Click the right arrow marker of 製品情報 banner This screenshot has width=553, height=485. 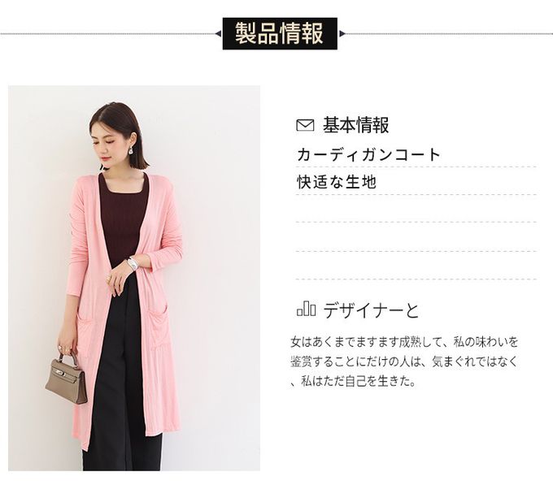(x=342, y=34)
